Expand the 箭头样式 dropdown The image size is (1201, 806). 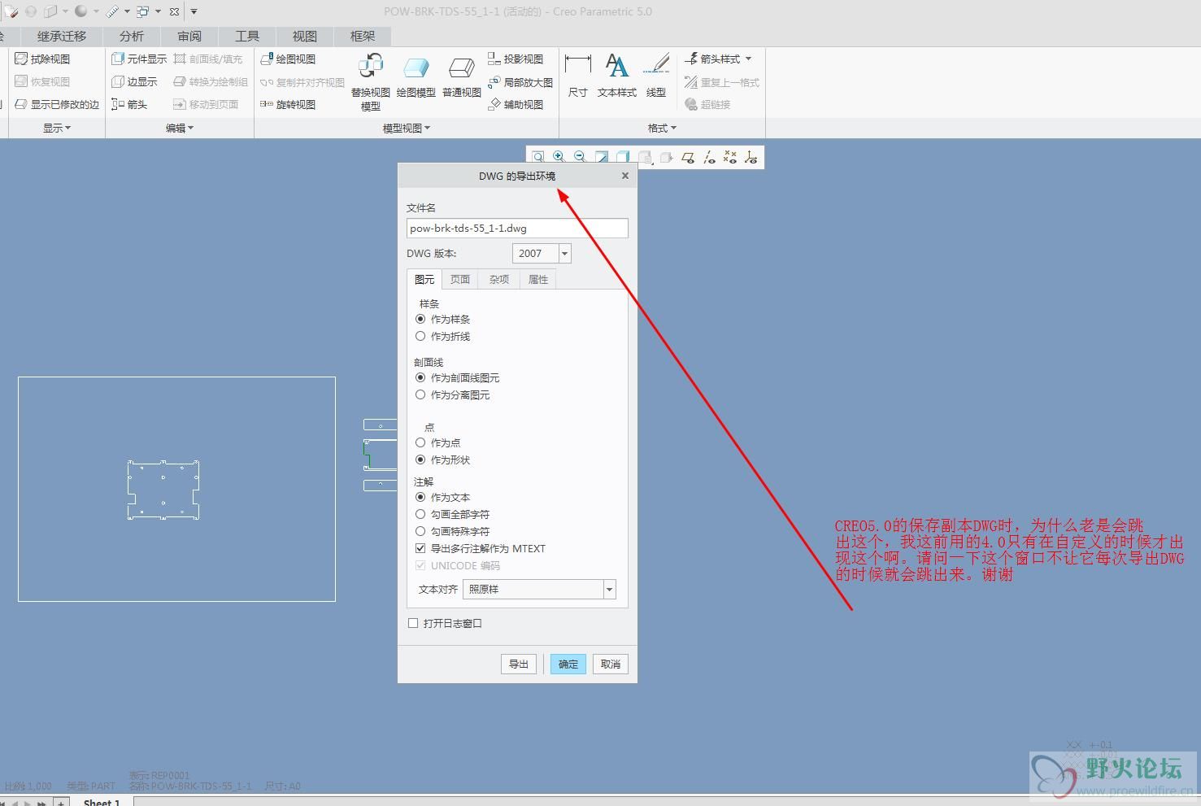point(748,59)
